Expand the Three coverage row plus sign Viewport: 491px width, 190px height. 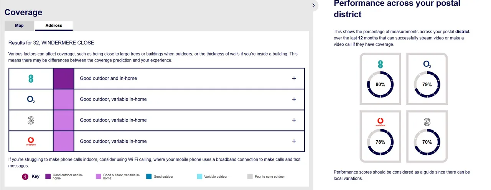[x=294, y=120]
